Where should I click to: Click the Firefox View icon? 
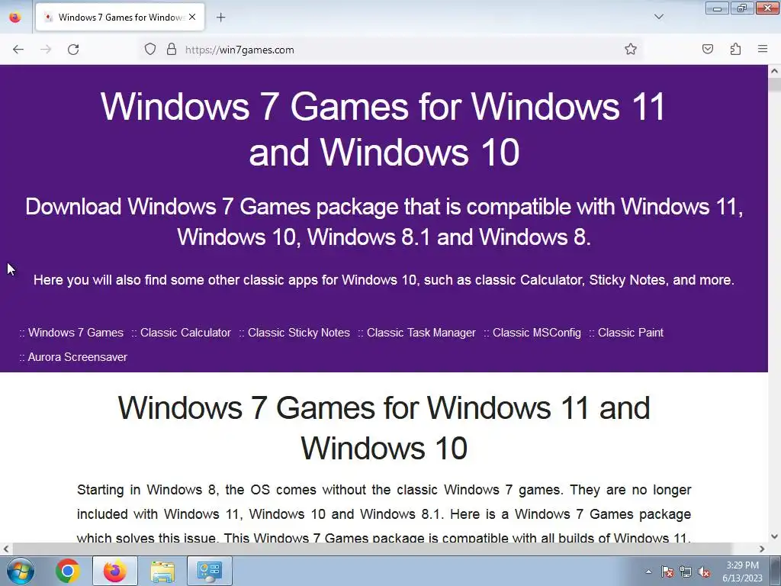pyautogui.click(x=15, y=17)
